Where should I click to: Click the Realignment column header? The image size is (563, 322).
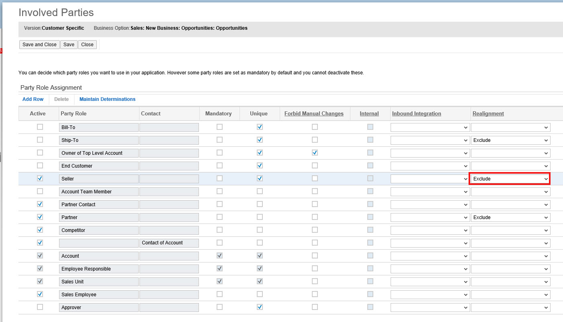point(488,114)
